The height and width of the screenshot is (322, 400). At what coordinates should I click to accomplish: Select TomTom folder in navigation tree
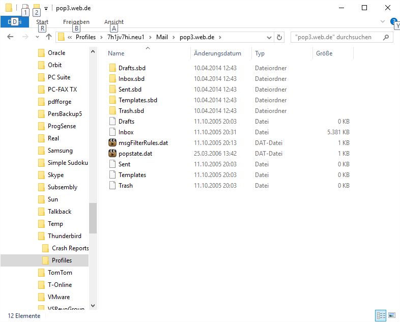(x=55, y=273)
